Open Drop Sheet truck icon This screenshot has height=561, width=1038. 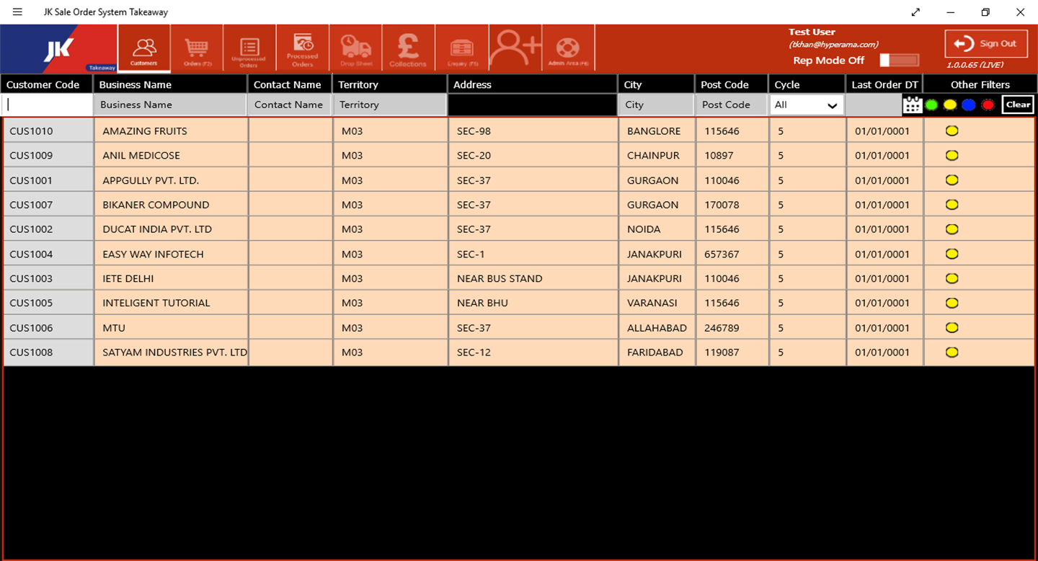[x=356, y=49]
